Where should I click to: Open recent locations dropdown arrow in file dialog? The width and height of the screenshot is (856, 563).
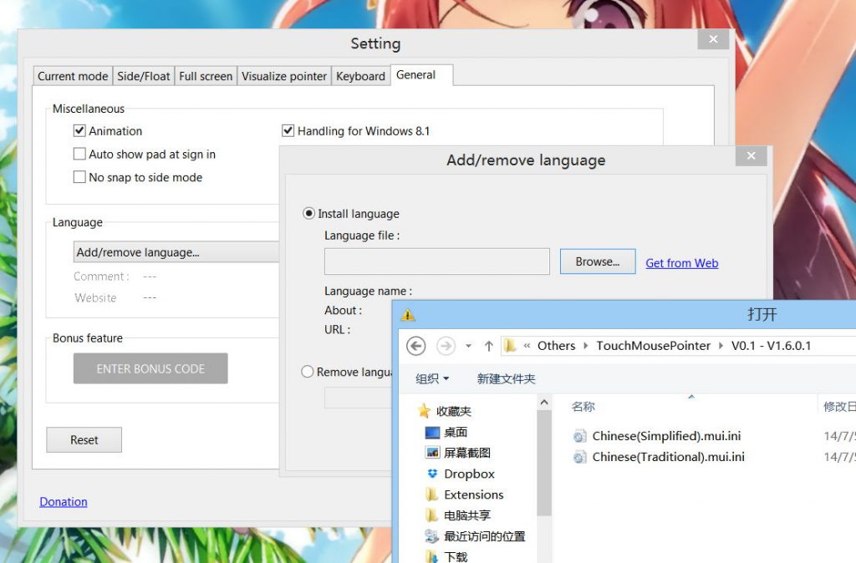click(468, 346)
